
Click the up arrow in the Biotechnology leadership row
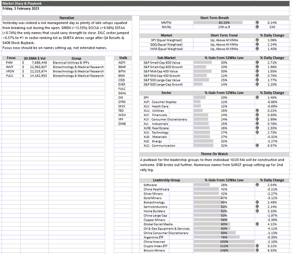(x=257, y=202)
